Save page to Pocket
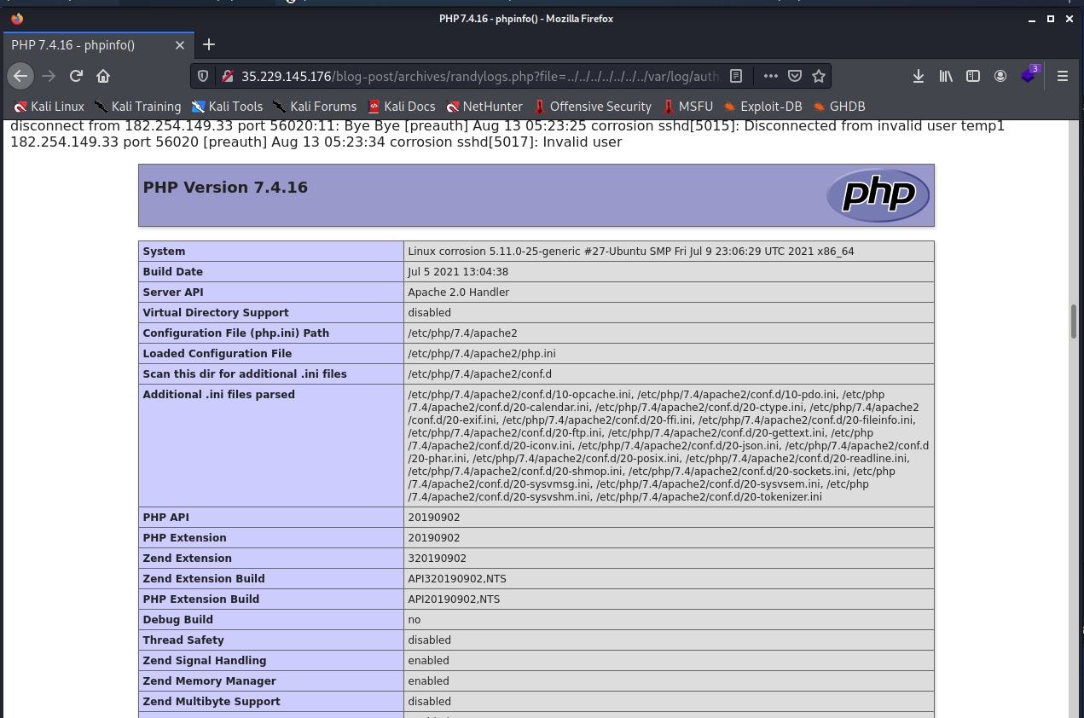 (x=794, y=76)
